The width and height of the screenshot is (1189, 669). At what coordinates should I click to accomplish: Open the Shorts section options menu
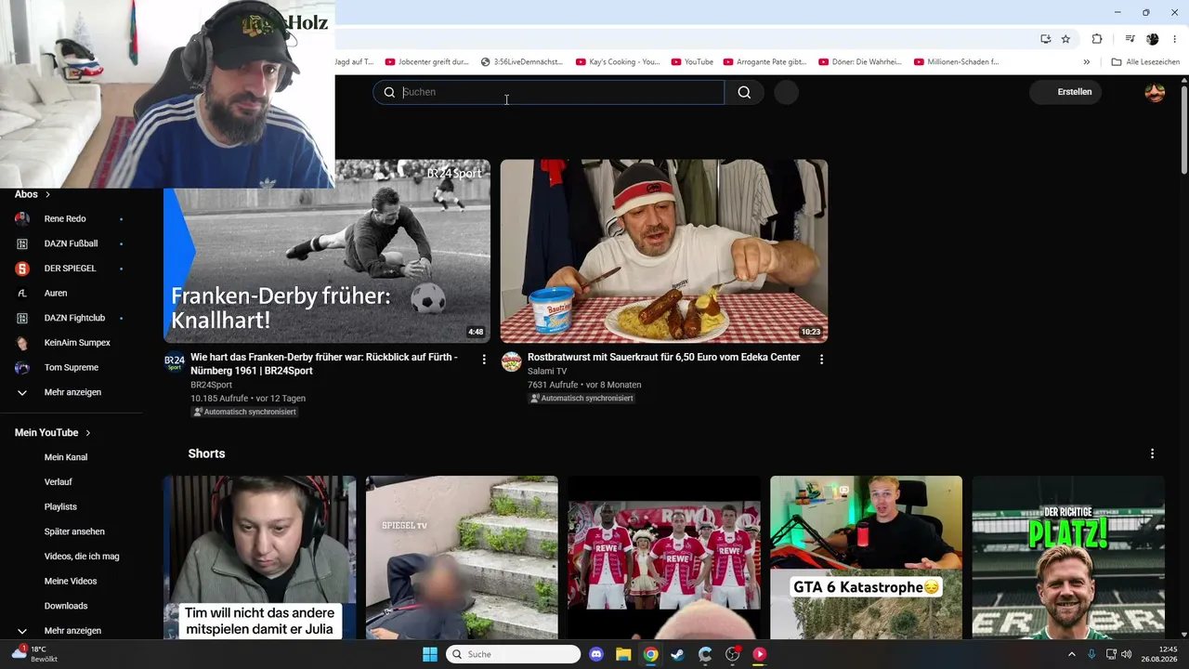click(x=1152, y=453)
